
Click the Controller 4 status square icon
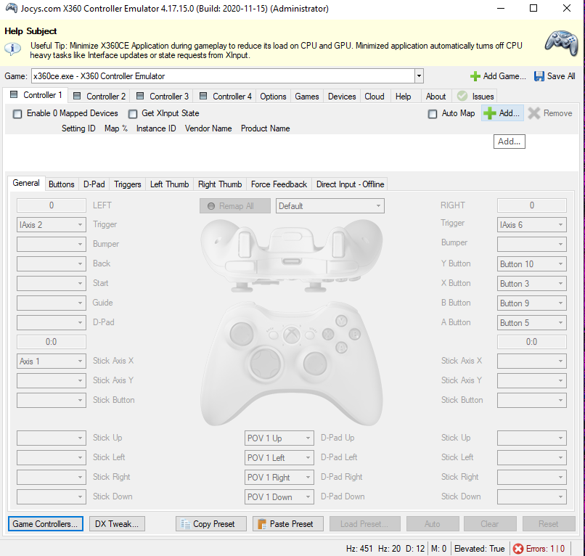pos(203,96)
